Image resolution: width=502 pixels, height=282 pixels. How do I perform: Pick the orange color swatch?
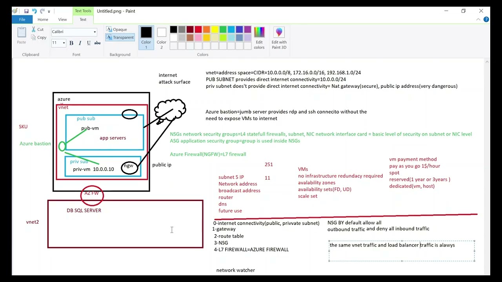[x=206, y=29]
